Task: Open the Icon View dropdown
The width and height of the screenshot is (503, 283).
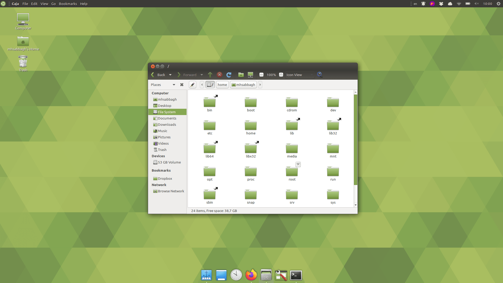Action: click(300, 75)
